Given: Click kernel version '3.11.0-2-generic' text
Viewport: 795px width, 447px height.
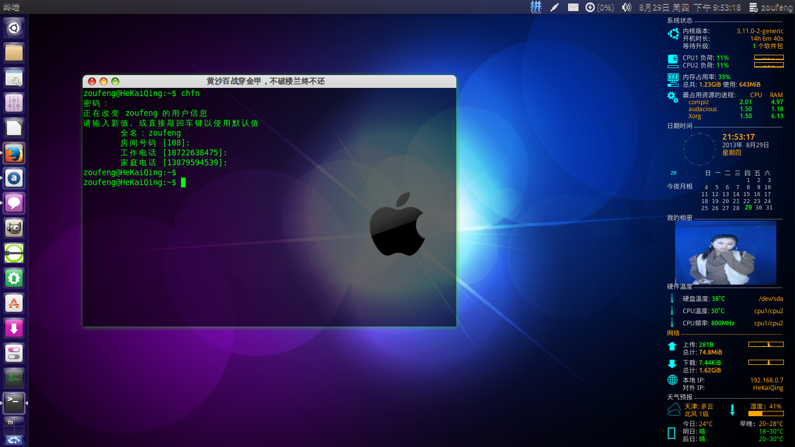Looking at the screenshot, I should point(760,31).
